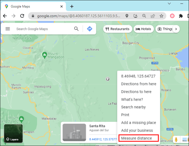Click the Impasug-ong map label
The height and width of the screenshot is (146, 189).
(42, 87)
